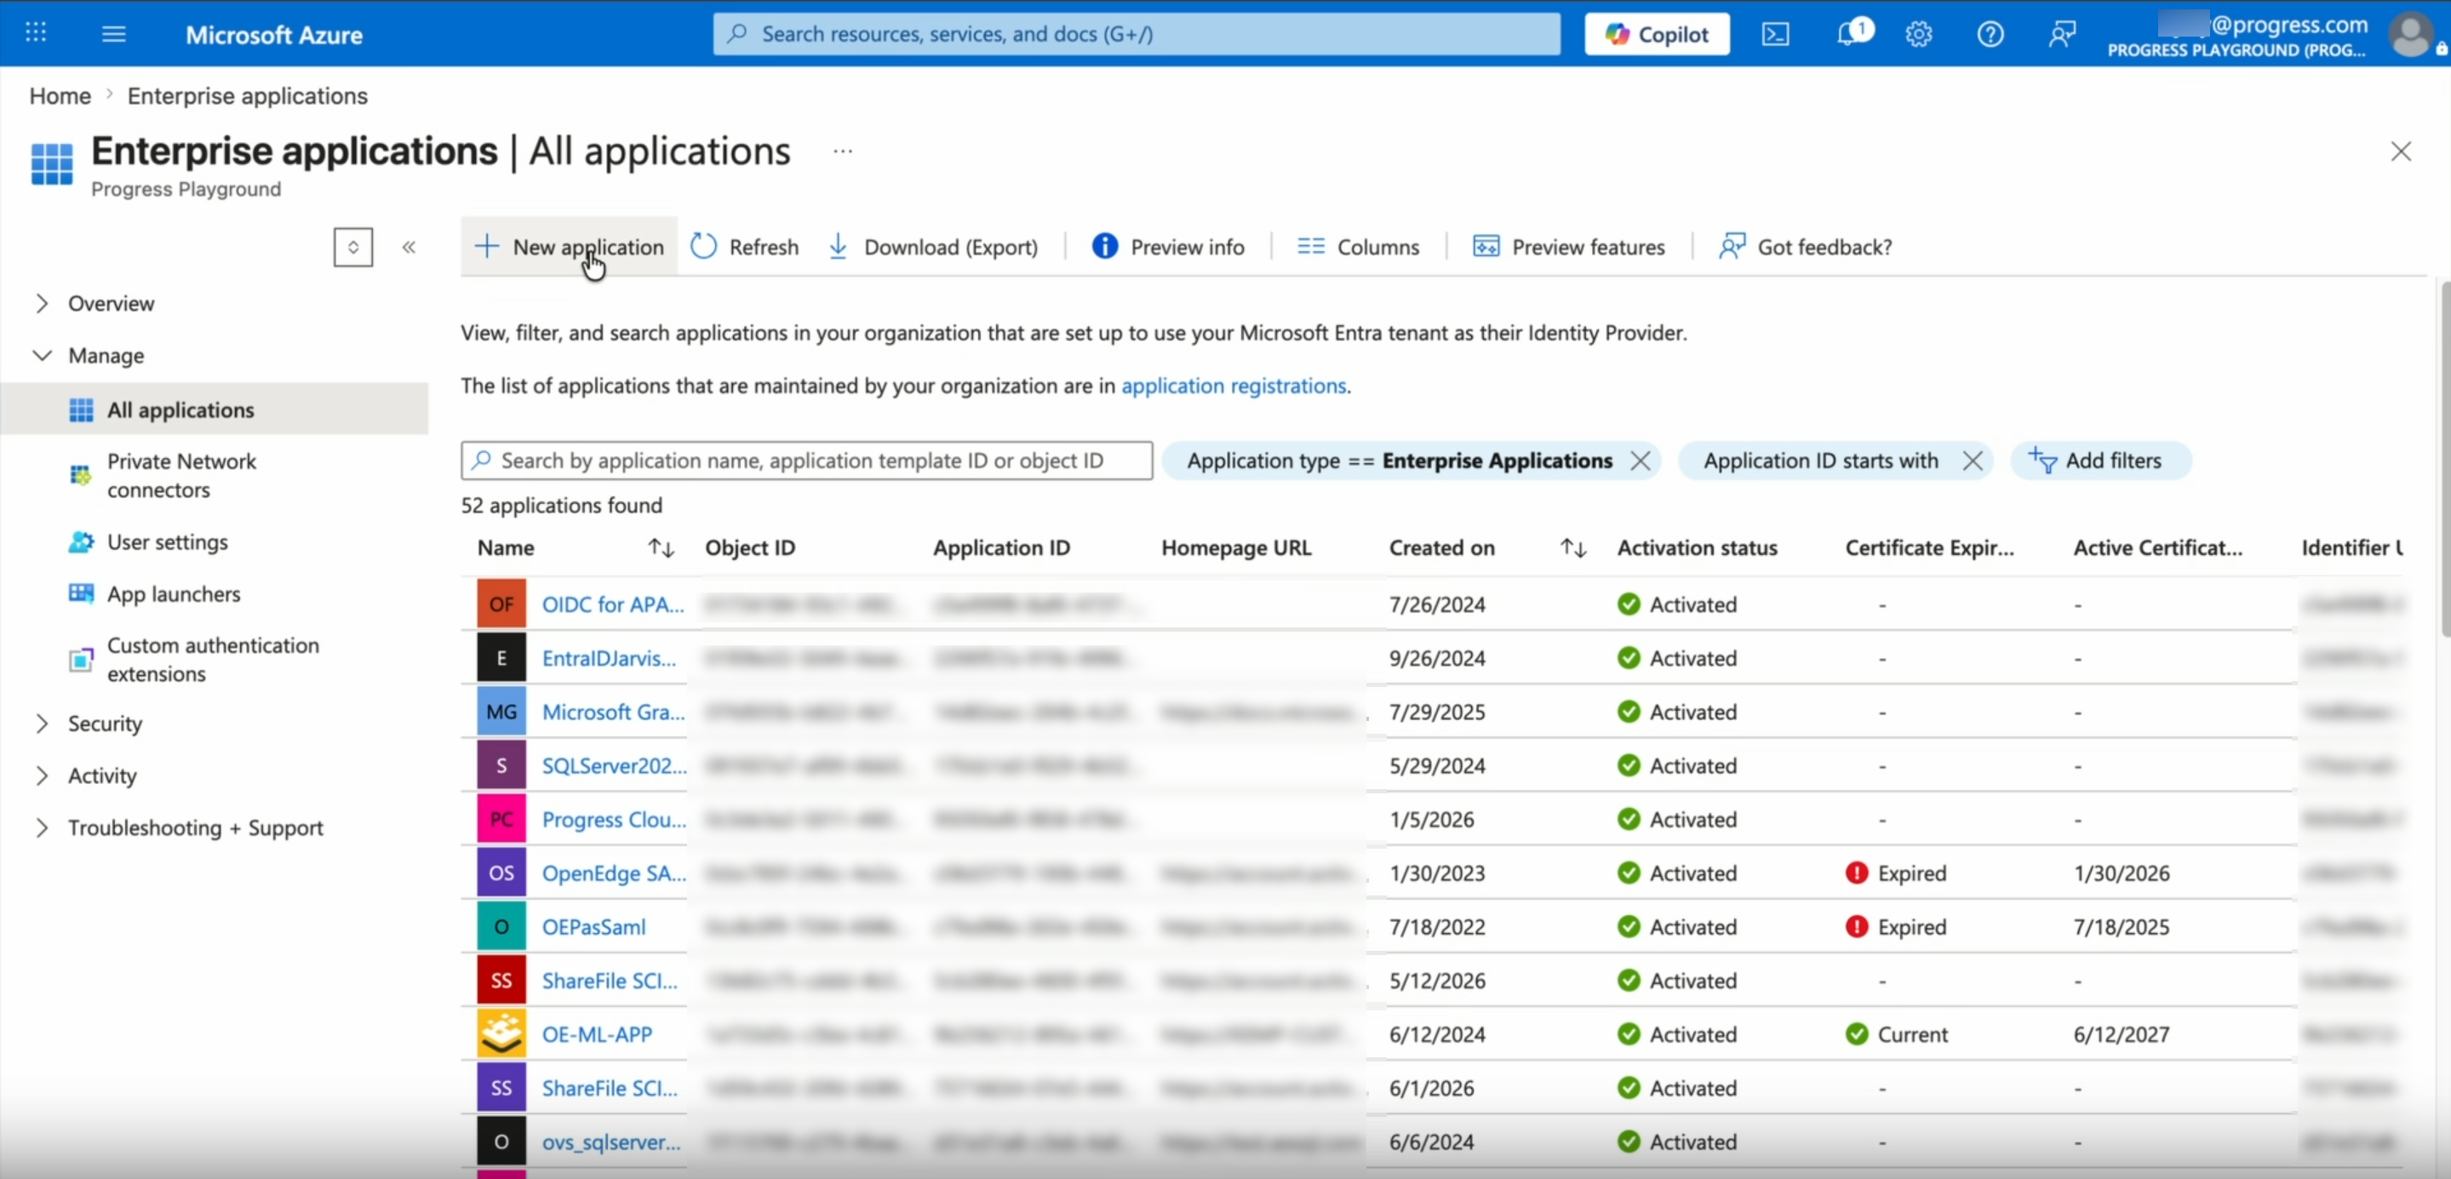This screenshot has width=2451, height=1179.
Task: Open the account profile avatar
Action: click(x=2411, y=34)
